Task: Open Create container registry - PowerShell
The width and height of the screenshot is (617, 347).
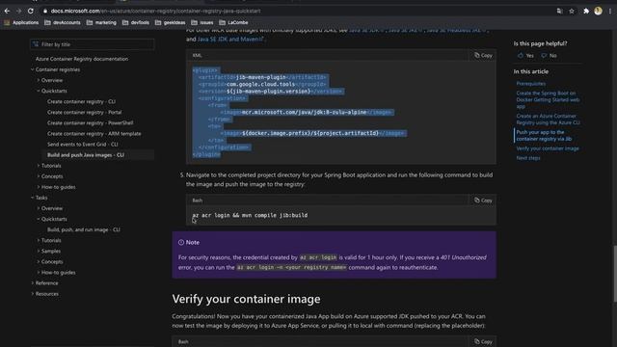Action: (90, 122)
